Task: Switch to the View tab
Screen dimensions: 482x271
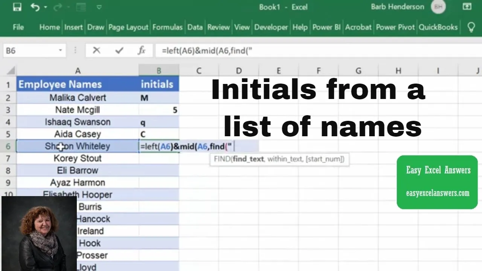Action: point(242,27)
